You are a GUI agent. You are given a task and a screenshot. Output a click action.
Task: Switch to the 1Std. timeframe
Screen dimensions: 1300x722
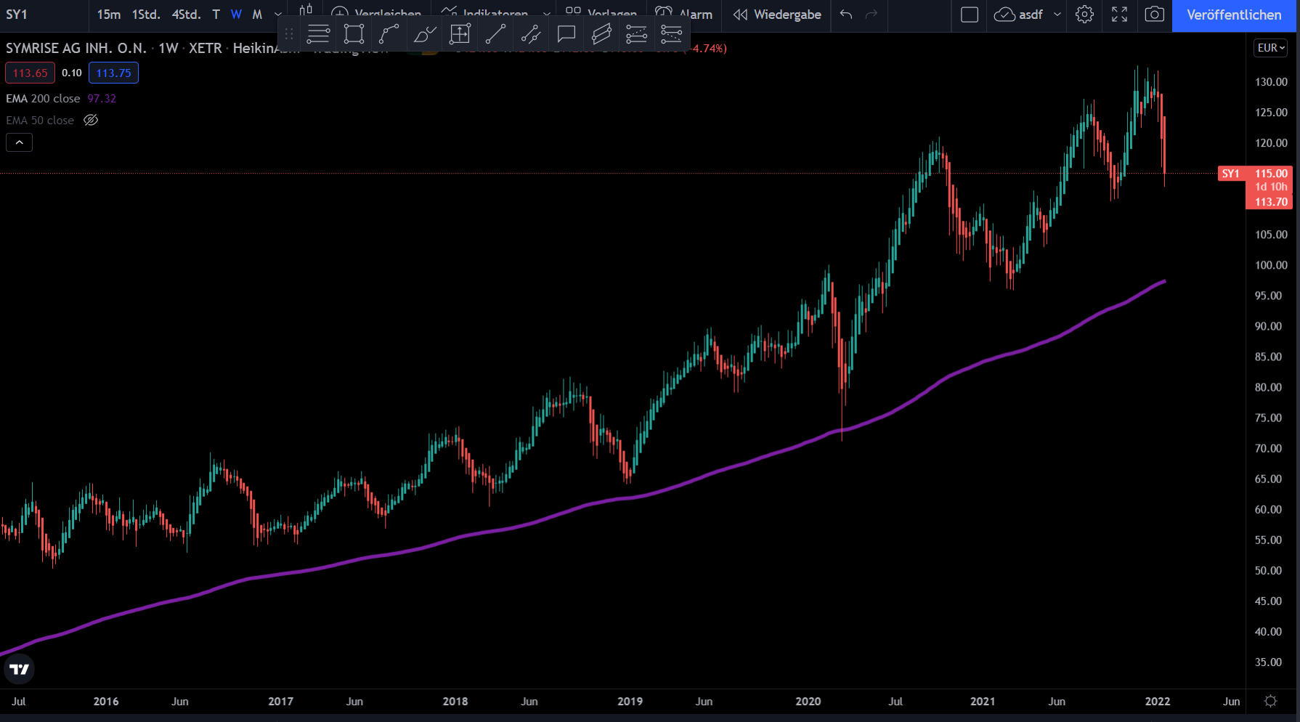tap(146, 15)
